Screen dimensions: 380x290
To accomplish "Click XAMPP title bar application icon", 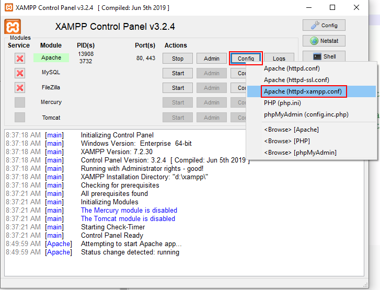I will [x=8, y=8].
